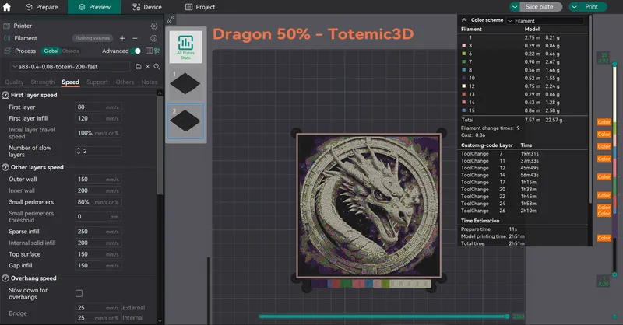The image size is (623, 325).
Task: Click the Top surface speed field
Action: pyautogui.click(x=98, y=254)
